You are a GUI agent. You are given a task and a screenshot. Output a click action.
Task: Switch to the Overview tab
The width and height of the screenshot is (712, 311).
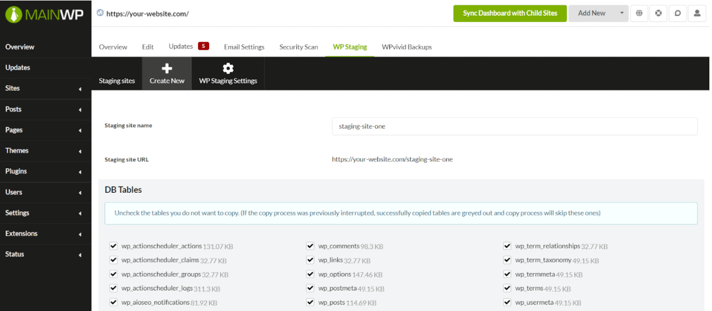pyautogui.click(x=113, y=47)
